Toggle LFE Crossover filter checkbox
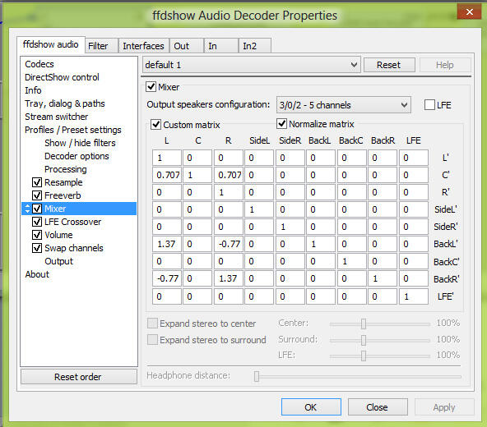Screen dimensions: 487x427 tap(37, 222)
